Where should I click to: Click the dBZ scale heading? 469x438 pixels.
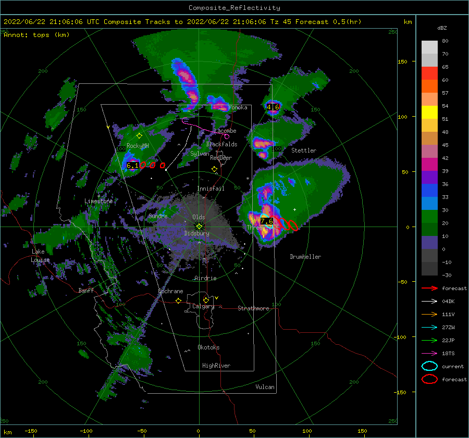pos(442,28)
